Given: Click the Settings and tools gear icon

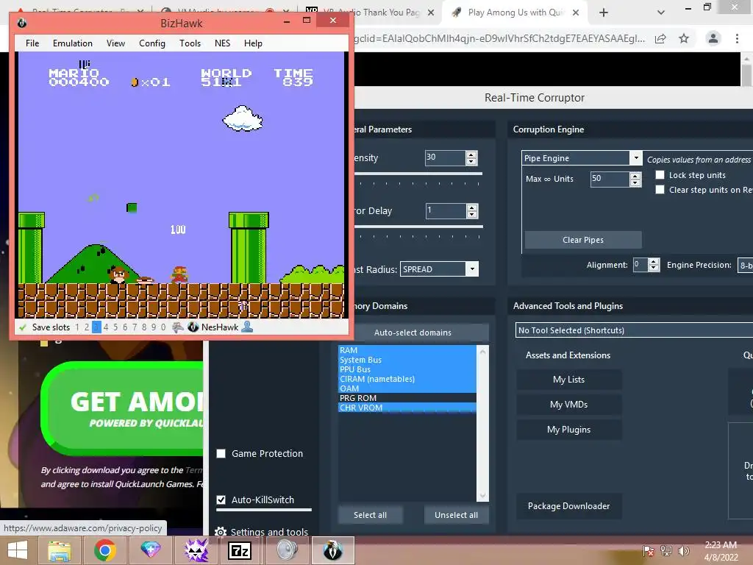Looking at the screenshot, I should [221, 532].
